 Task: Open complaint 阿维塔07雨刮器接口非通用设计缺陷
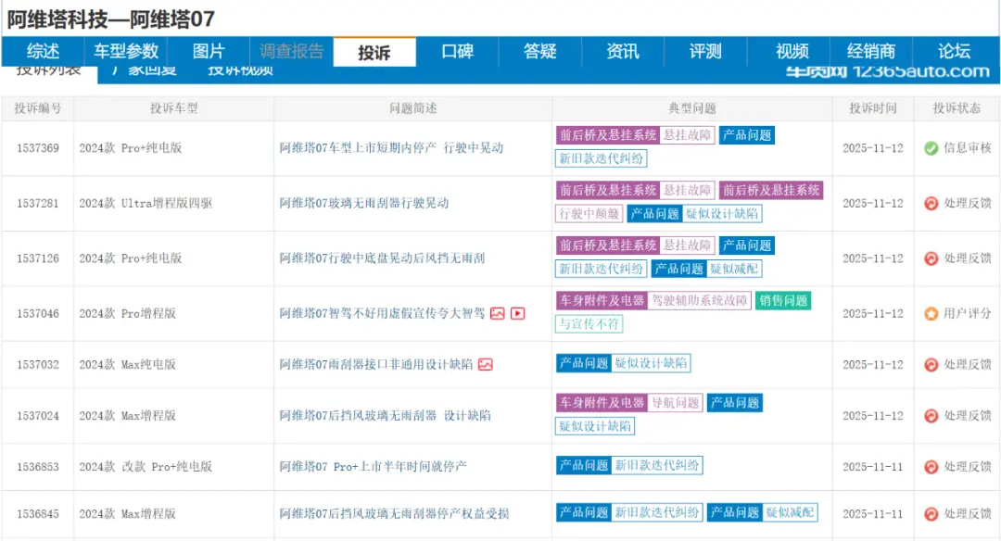(x=376, y=365)
